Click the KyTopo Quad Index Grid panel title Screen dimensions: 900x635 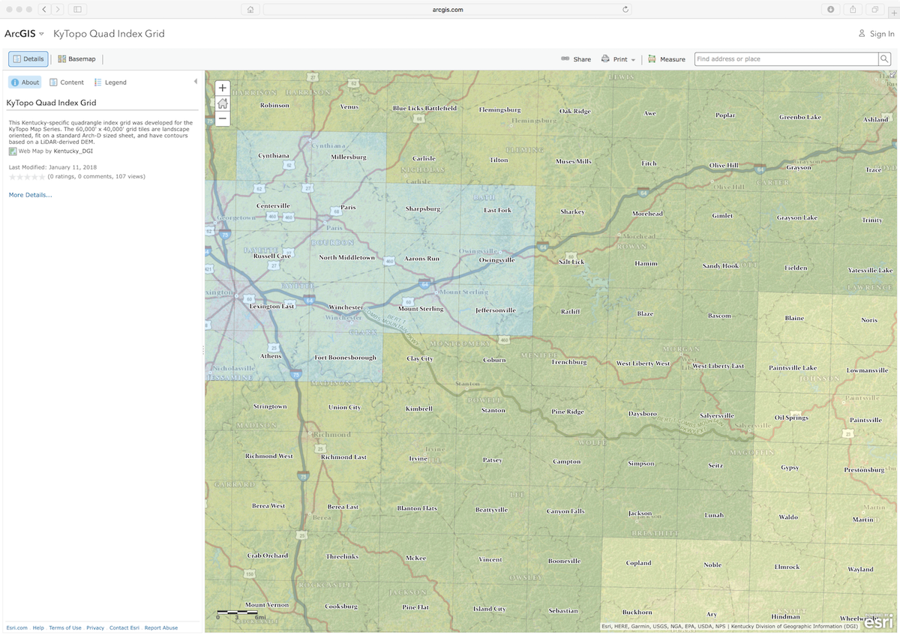51,103
